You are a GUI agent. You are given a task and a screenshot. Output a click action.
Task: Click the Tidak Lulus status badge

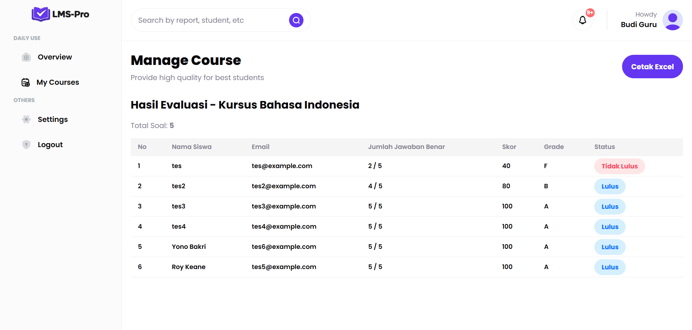[620, 166]
